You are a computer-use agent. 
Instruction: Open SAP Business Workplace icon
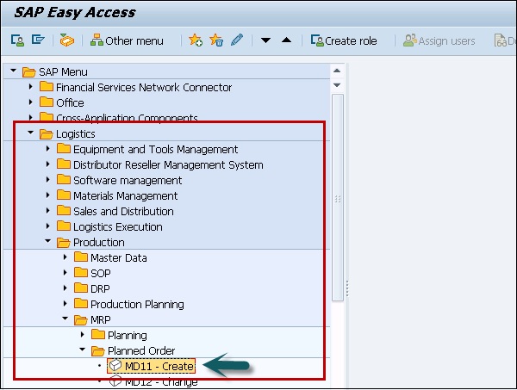(x=66, y=40)
